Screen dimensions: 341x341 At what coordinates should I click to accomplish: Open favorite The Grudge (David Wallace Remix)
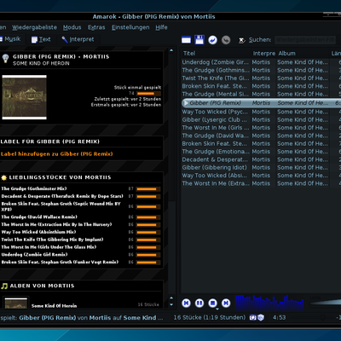39,217
